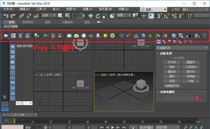
Task: Click the magenta object color swatch
Action: 197,98
